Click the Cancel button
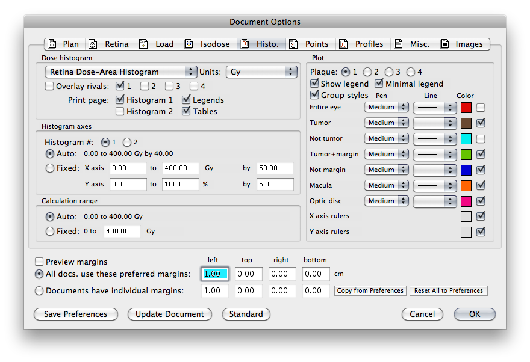Image resolution: width=530 pixels, height=362 pixels. pyautogui.click(x=422, y=314)
